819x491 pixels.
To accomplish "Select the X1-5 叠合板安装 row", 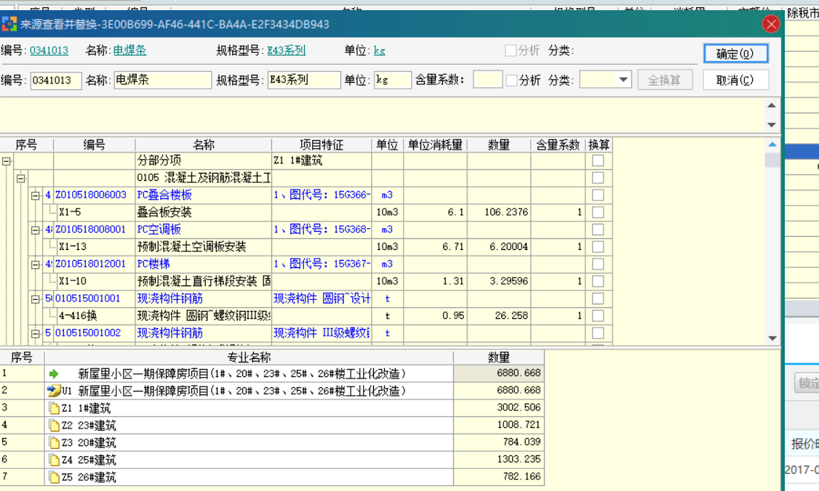I will [x=306, y=212].
